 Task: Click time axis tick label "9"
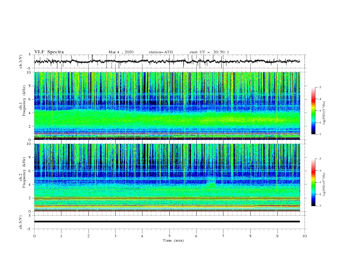pyautogui.click(x=277, y=236)
